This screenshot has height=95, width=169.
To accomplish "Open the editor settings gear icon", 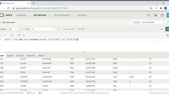I will click(x=167, y=35).
